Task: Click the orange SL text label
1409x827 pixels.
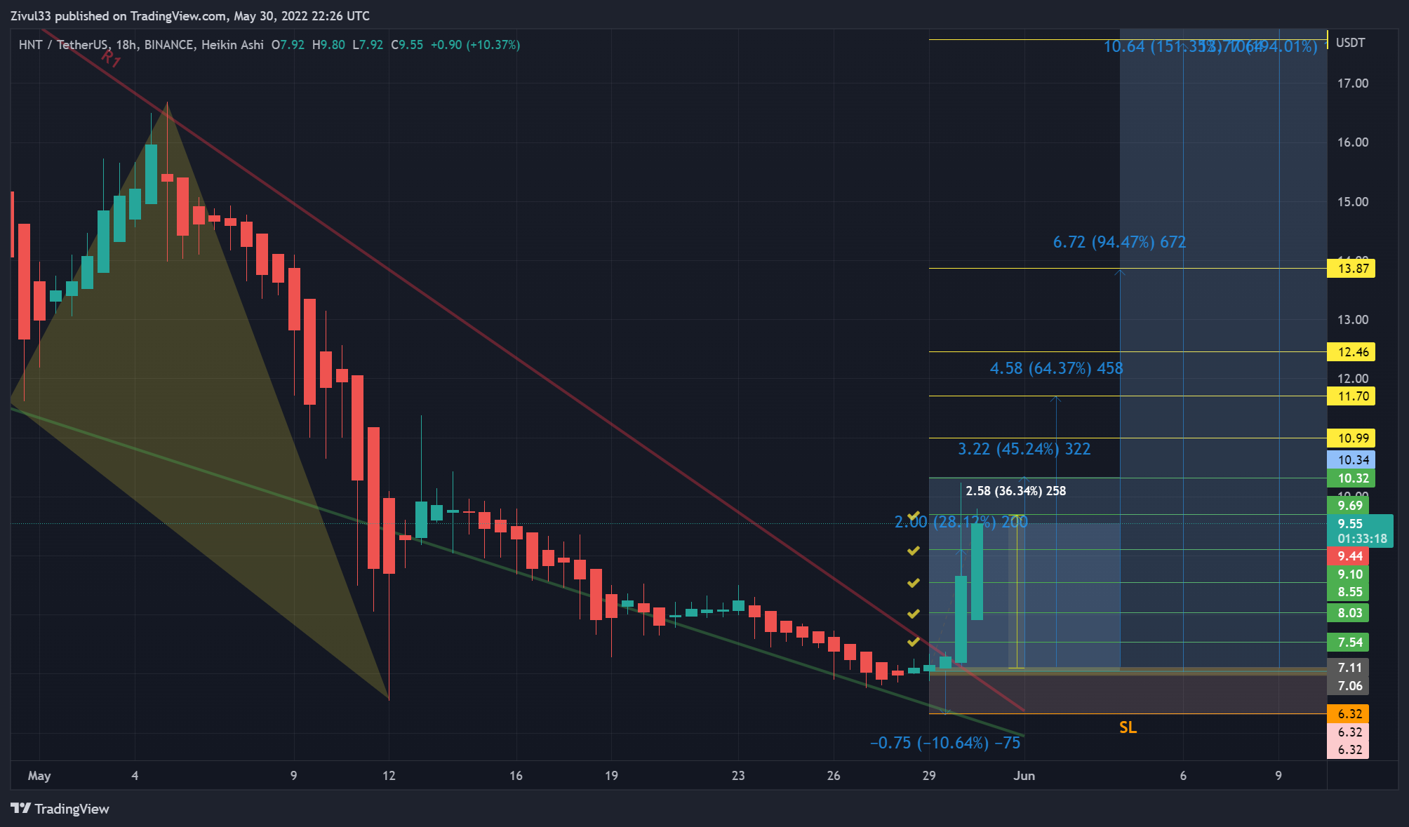Action: [x=1128, y=727]
